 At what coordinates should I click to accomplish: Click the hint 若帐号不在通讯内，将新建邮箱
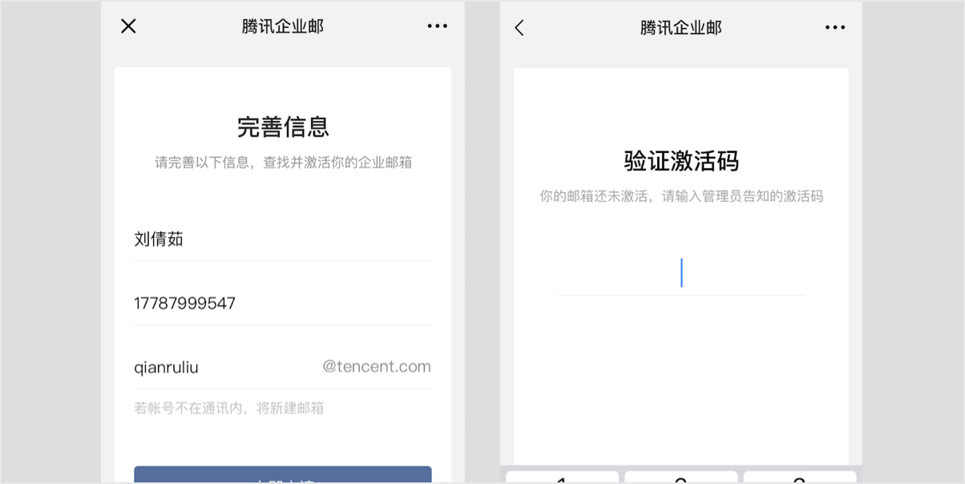coord(229,409)
